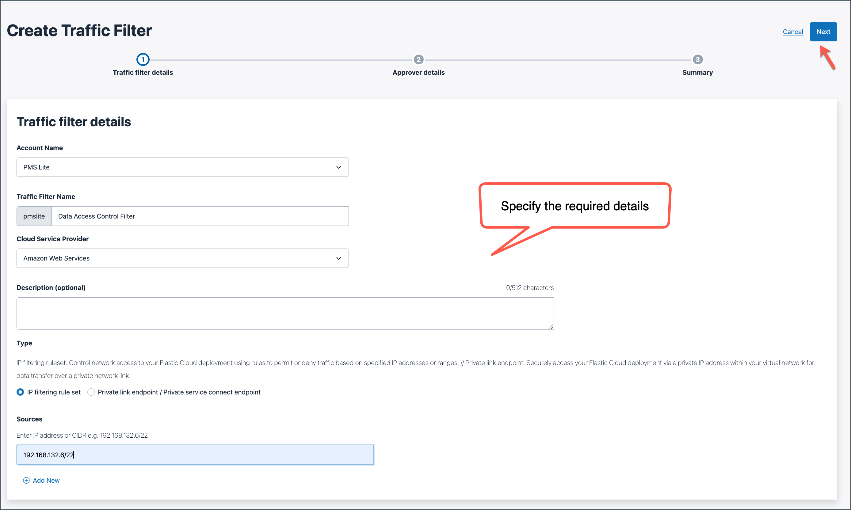Click the plus icon beside Add New
This screenshot has height=510, width=851.
click(26, 480)
